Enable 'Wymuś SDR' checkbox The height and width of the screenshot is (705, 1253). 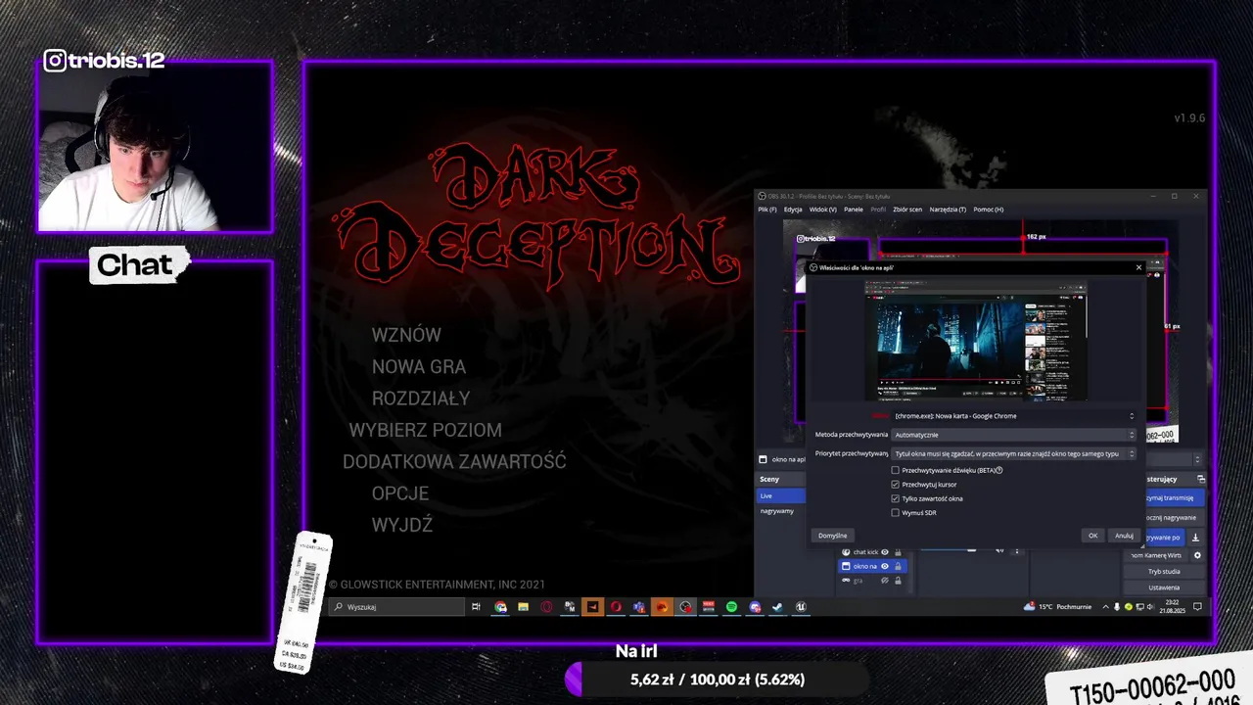[x=895, y=512]
